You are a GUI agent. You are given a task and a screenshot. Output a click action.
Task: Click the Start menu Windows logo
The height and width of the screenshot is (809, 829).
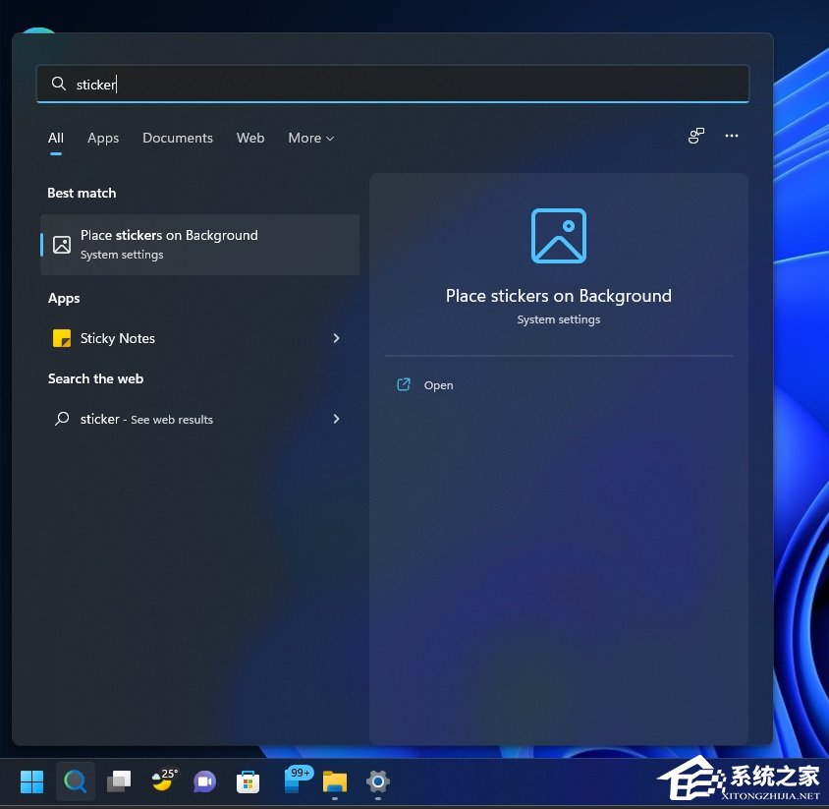click(32, 781)
